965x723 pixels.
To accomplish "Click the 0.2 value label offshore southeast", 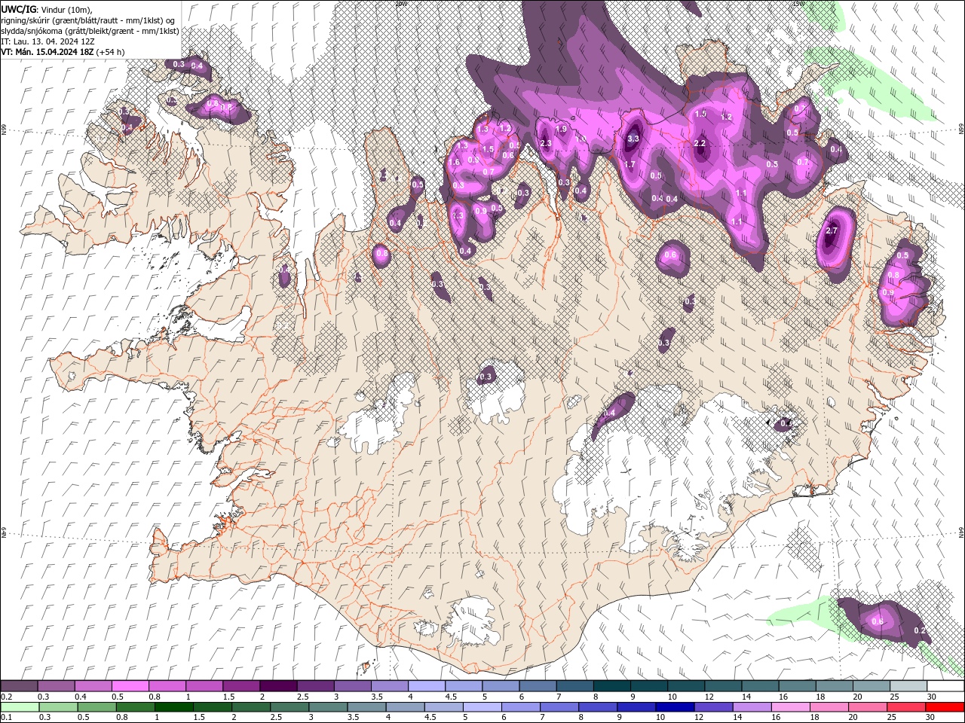I will point(920,630).
